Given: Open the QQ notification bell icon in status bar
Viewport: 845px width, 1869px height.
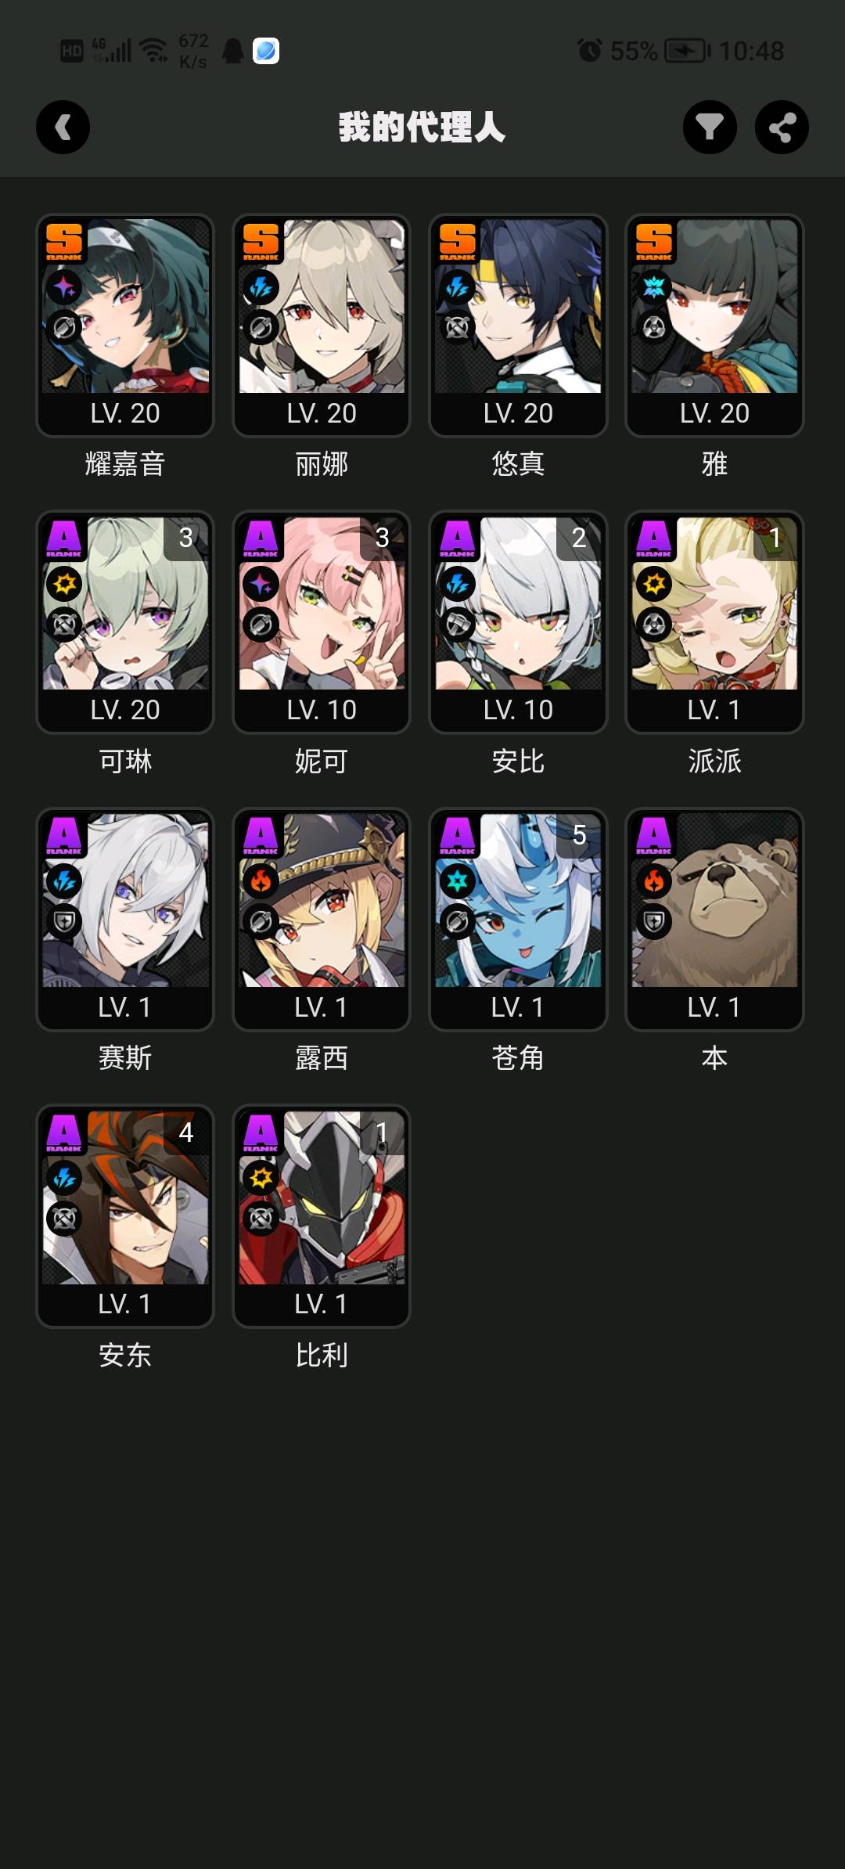Looking at the screenshot, I should tap(233, 52).
